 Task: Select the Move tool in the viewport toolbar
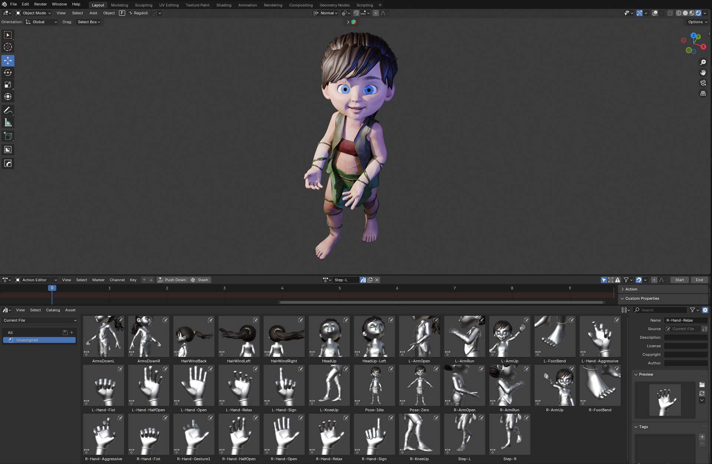coord(7,61)
